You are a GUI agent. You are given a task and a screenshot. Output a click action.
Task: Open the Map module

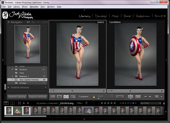point(115,16)
